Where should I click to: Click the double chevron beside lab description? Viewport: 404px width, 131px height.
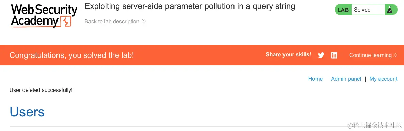[144, 22]
